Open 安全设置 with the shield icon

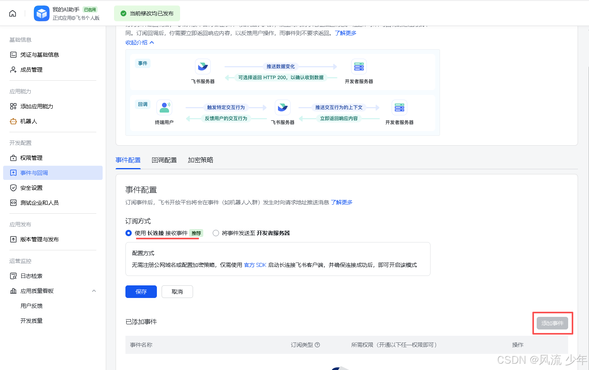click(x=13, y=188)
